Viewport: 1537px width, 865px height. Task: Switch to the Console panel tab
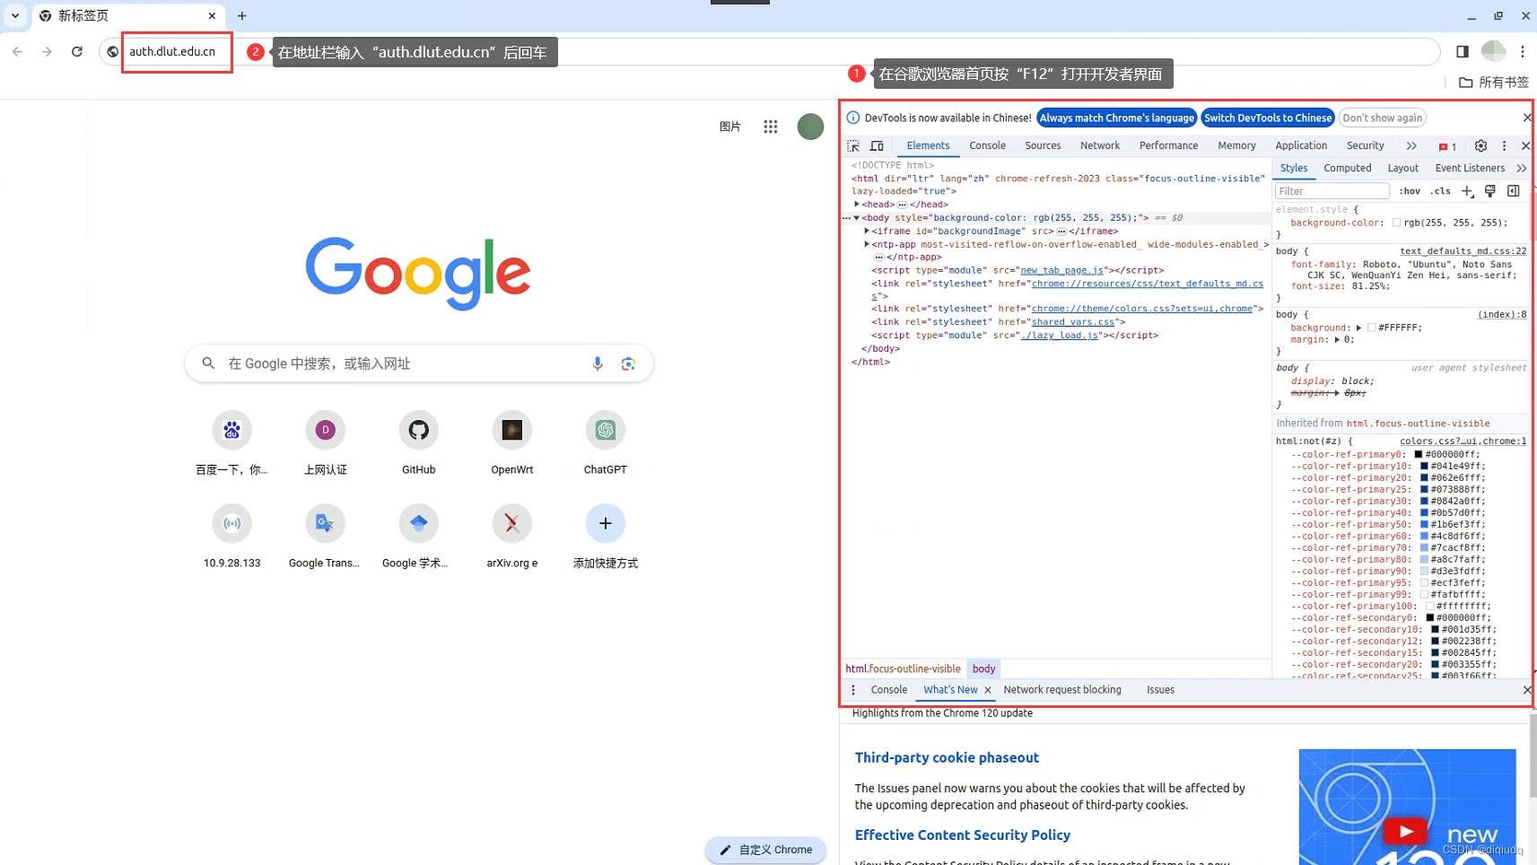click(987, 146)
